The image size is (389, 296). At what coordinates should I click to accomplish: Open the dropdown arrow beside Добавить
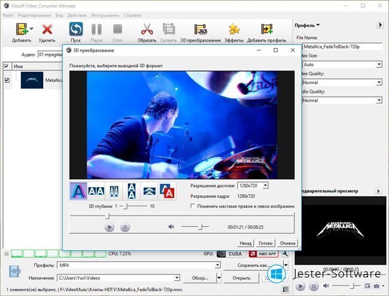tap(32, 29)
